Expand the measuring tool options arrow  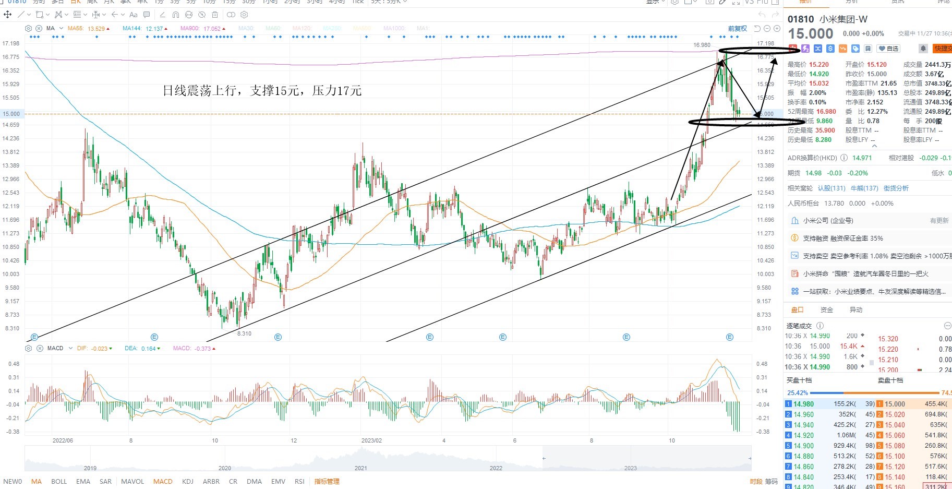[104, 15]
